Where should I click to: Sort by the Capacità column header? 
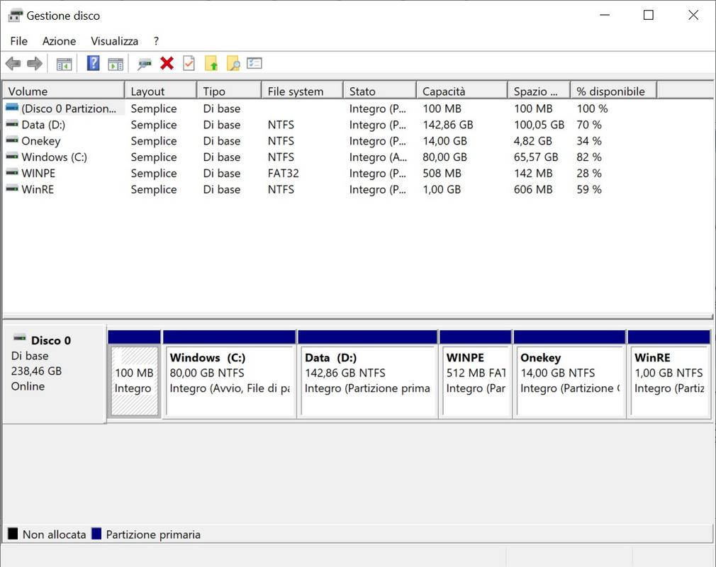(x=462, y=91)
